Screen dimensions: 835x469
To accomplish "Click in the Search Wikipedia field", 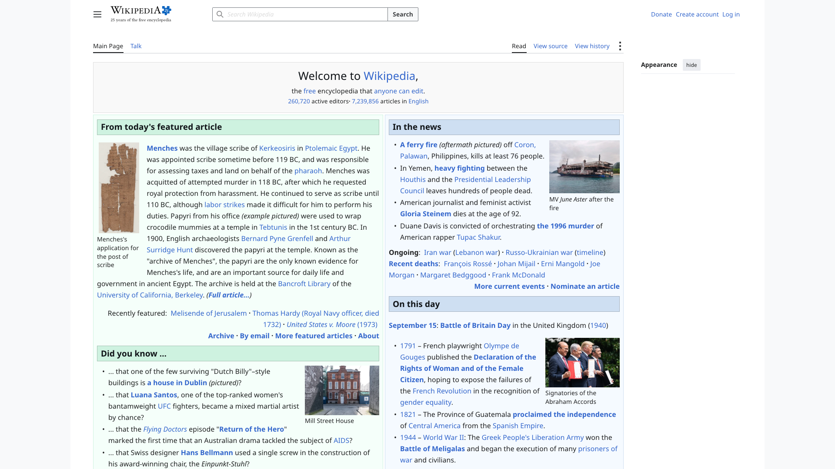I will coord(300,14).
